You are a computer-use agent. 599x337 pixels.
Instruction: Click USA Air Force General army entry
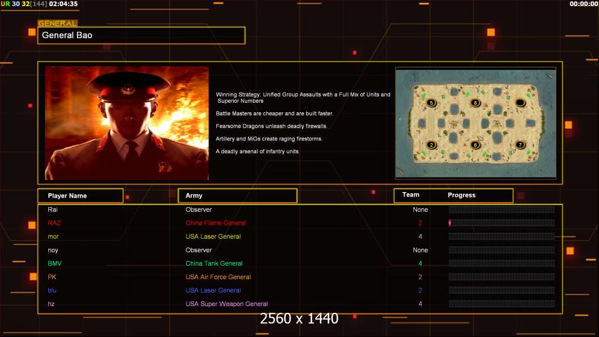point(218,277)
